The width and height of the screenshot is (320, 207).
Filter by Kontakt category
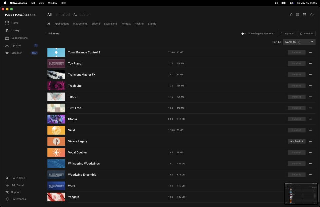click(126, 24)
